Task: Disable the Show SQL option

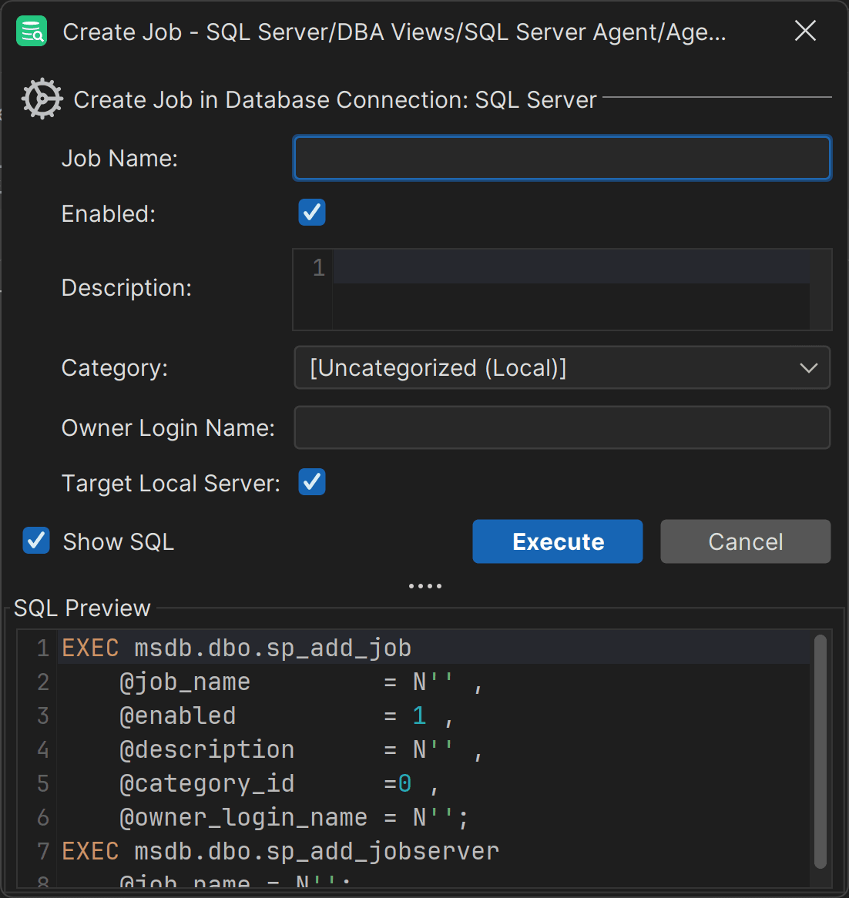Action: point(35,541)
